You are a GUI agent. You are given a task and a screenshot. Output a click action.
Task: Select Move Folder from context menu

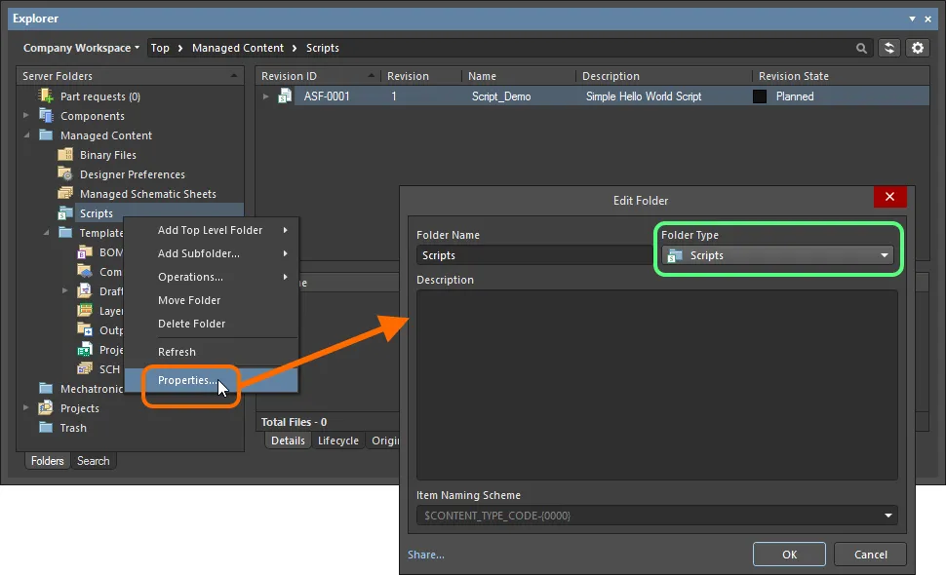click(x=210, y=300)
